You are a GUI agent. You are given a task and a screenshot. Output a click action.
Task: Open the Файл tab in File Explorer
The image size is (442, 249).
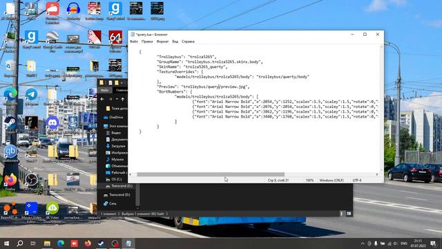point(105,90)
